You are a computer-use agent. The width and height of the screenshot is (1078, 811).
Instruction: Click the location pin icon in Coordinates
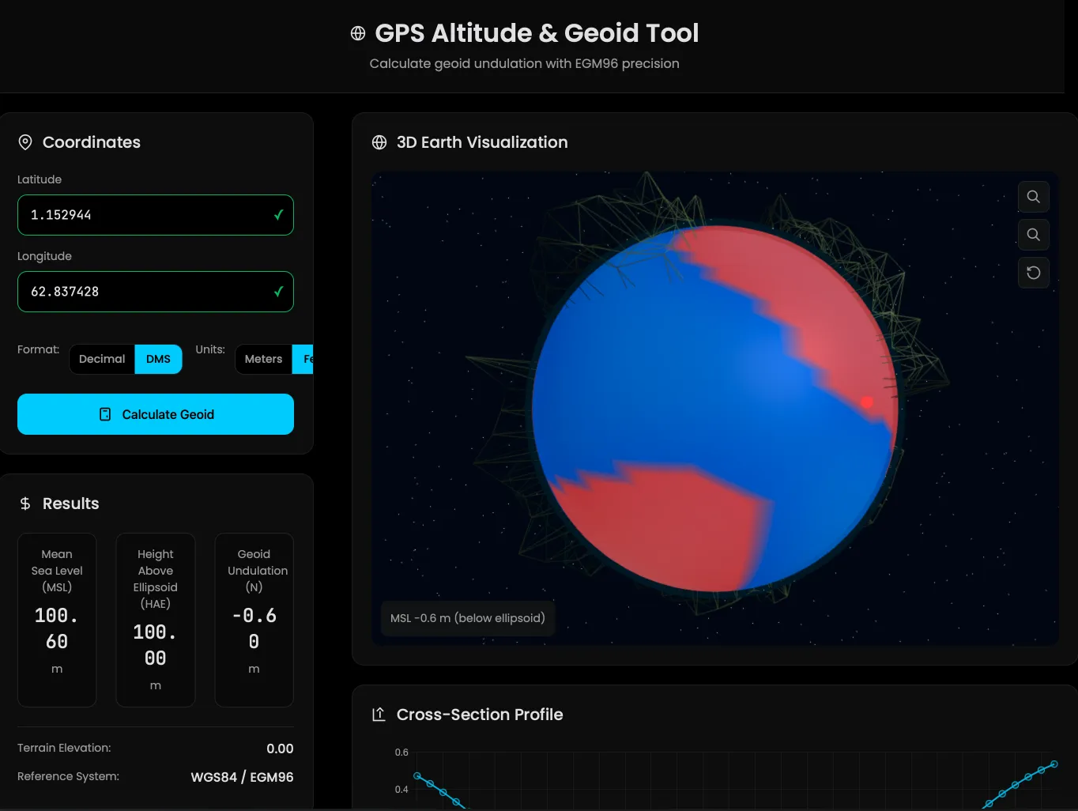point(25,142)
